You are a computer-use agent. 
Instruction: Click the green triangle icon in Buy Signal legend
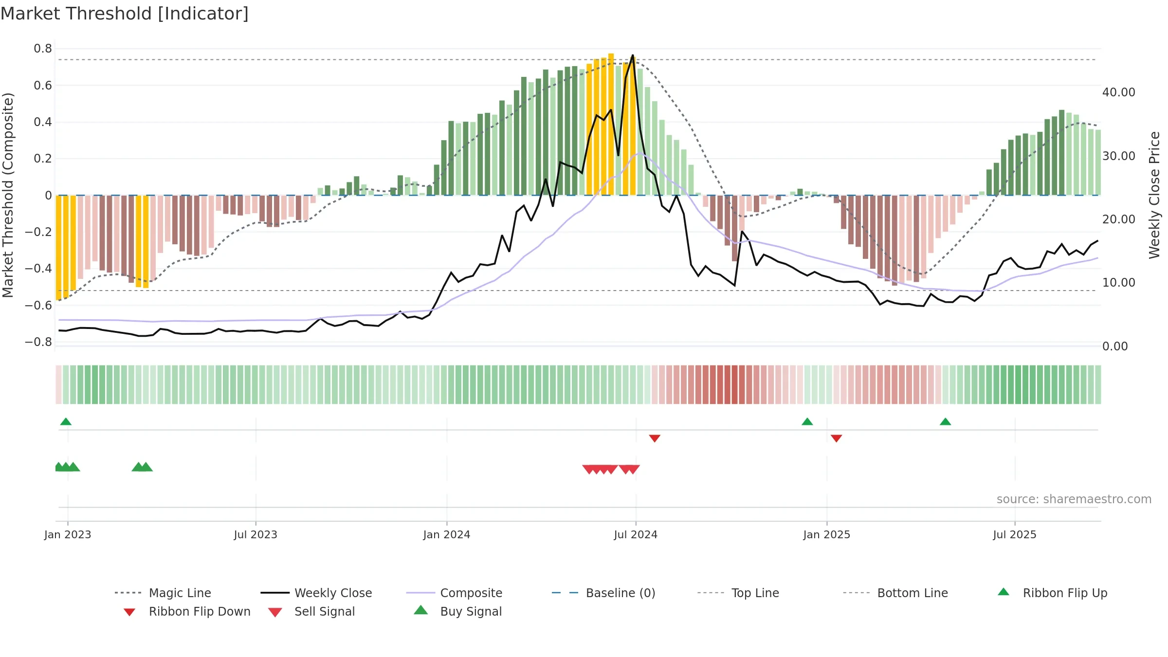(421, 610)
